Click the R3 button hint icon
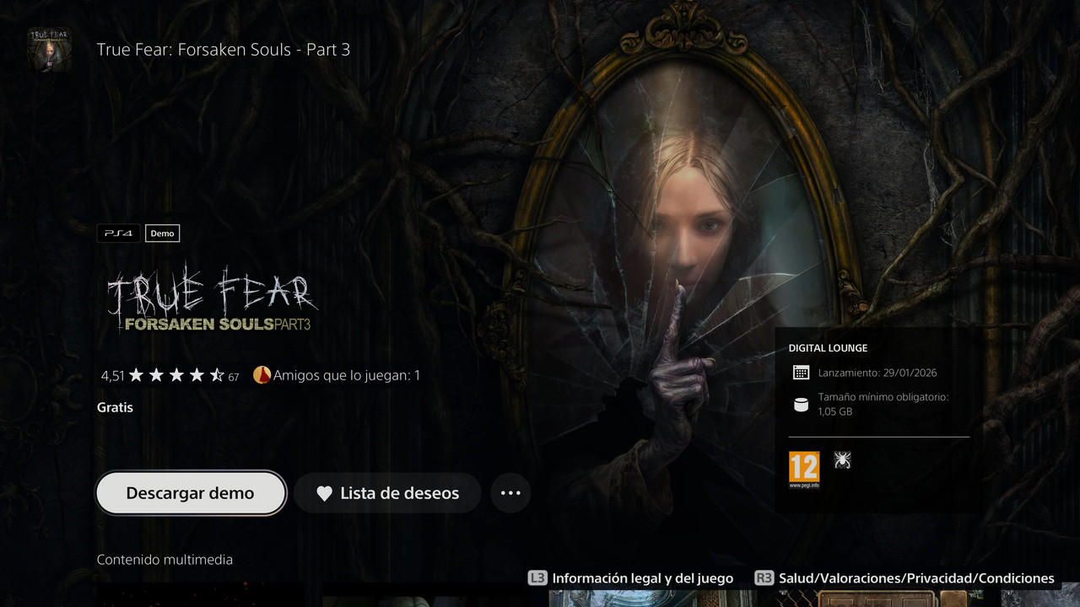 [764, 578]
